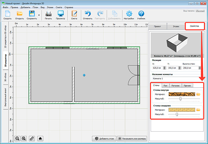
Task: Adjust the X position stepper
Action: pyautogui.click(x=164, y=68)
